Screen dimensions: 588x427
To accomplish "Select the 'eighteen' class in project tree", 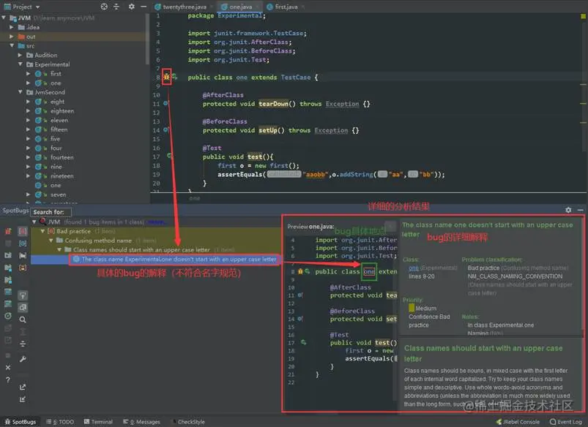I will (62, 110).
